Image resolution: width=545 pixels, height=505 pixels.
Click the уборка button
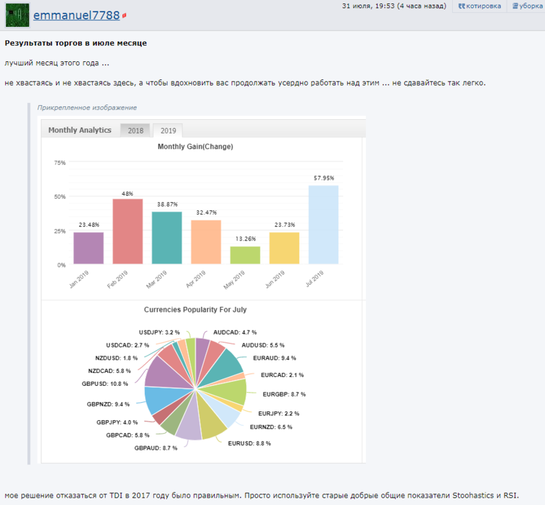point(528,6)
